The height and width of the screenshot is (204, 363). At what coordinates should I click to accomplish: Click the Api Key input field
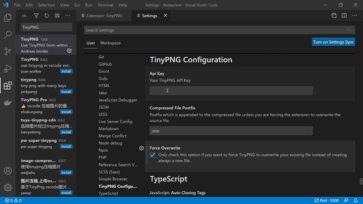(x=231, y=91)
